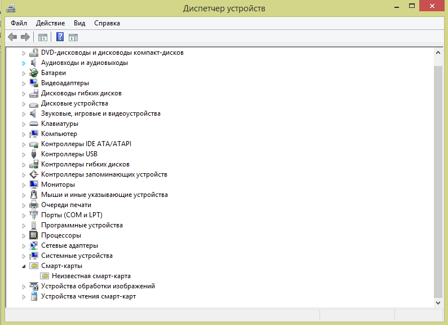Click the Контроллеры IDE ATA/ATAPI icon
Viewport: 448px width, 325px height.
click(34, 144)
